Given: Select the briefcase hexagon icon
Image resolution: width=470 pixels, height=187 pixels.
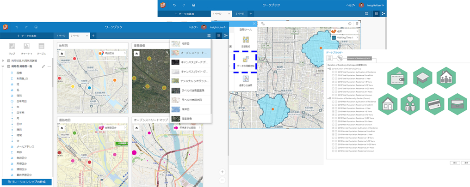Looking at the screenshot, I should [457, 103].
